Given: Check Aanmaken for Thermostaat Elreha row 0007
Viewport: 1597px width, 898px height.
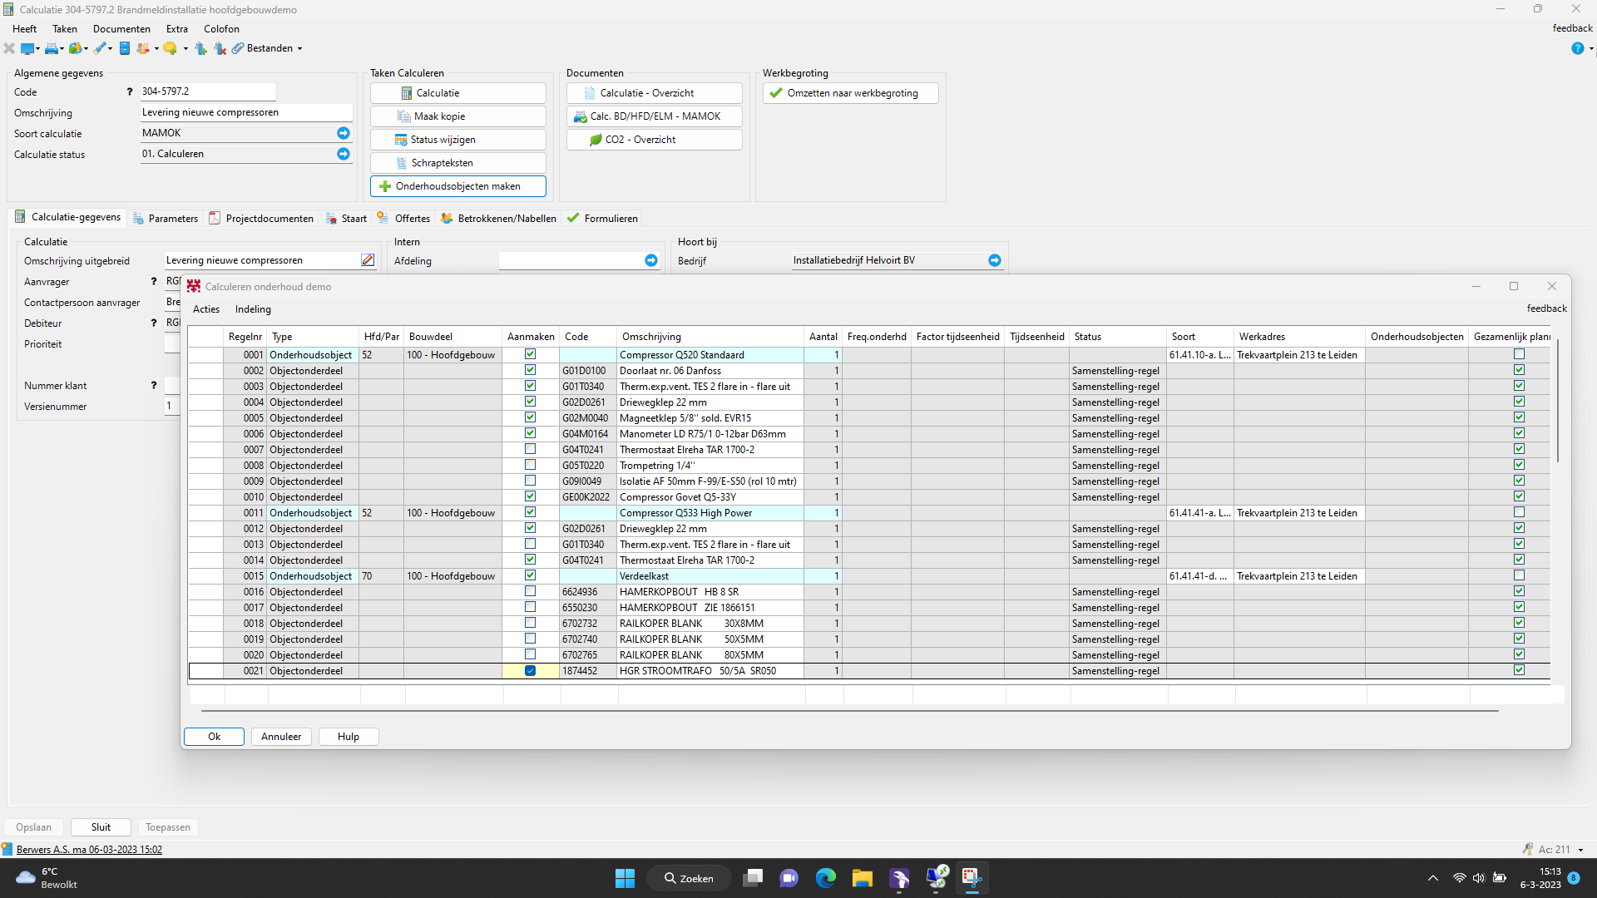Looking at the screenshot, I should pyautogui.click(x=530, y=450).
